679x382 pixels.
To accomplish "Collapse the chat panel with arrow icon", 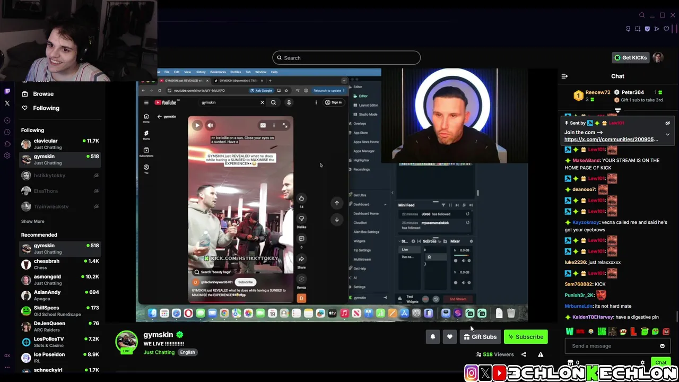I will [x=564, y=76].
